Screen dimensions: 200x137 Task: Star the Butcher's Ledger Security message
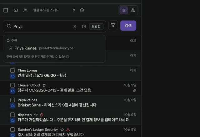pyautogui.click(x=62, y=130)
